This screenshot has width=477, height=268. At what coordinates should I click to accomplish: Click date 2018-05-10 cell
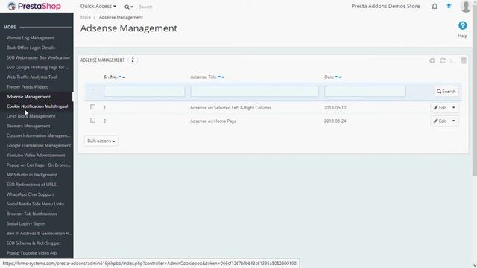click(x=335, y=107)
